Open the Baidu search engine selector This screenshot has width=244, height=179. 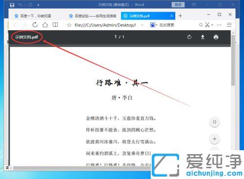tap(154, 25)
